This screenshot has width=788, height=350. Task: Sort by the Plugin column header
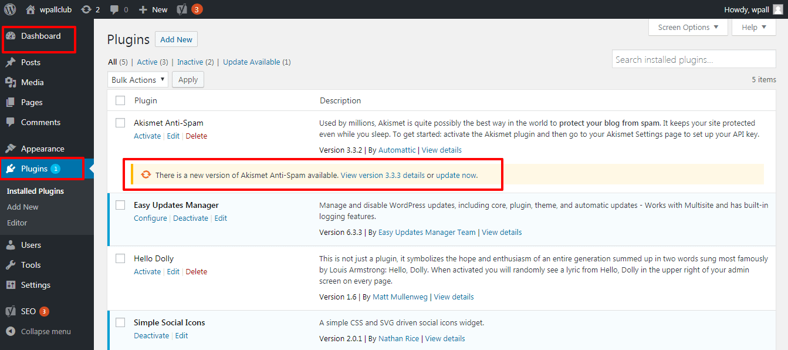point(146,100)
